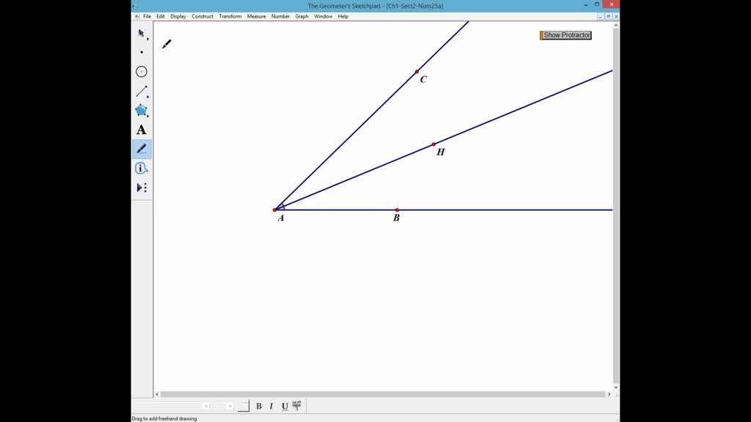Select the Point tool
This screenshot has height=422, width=751.
(x=142, y=51)
